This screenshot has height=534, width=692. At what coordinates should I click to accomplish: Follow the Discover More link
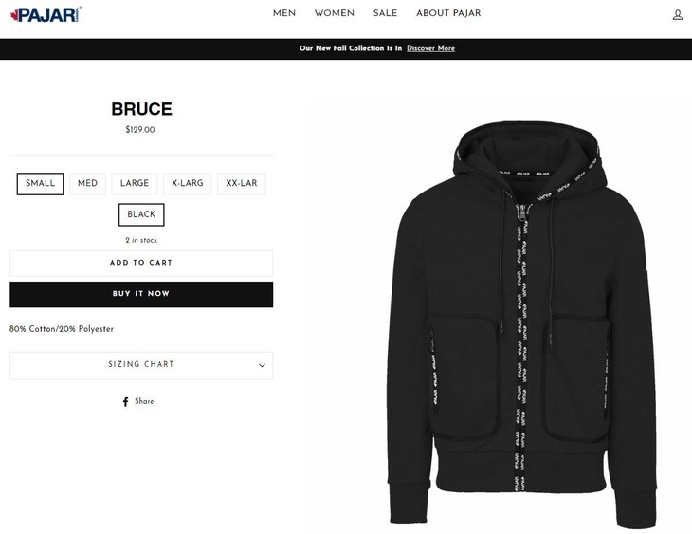430,48
